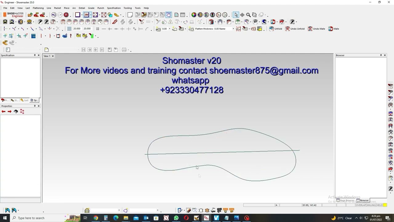Click the DXF icon in bottom toolbar
Viewport: 394px width, 222px height.
pos(195,210)
